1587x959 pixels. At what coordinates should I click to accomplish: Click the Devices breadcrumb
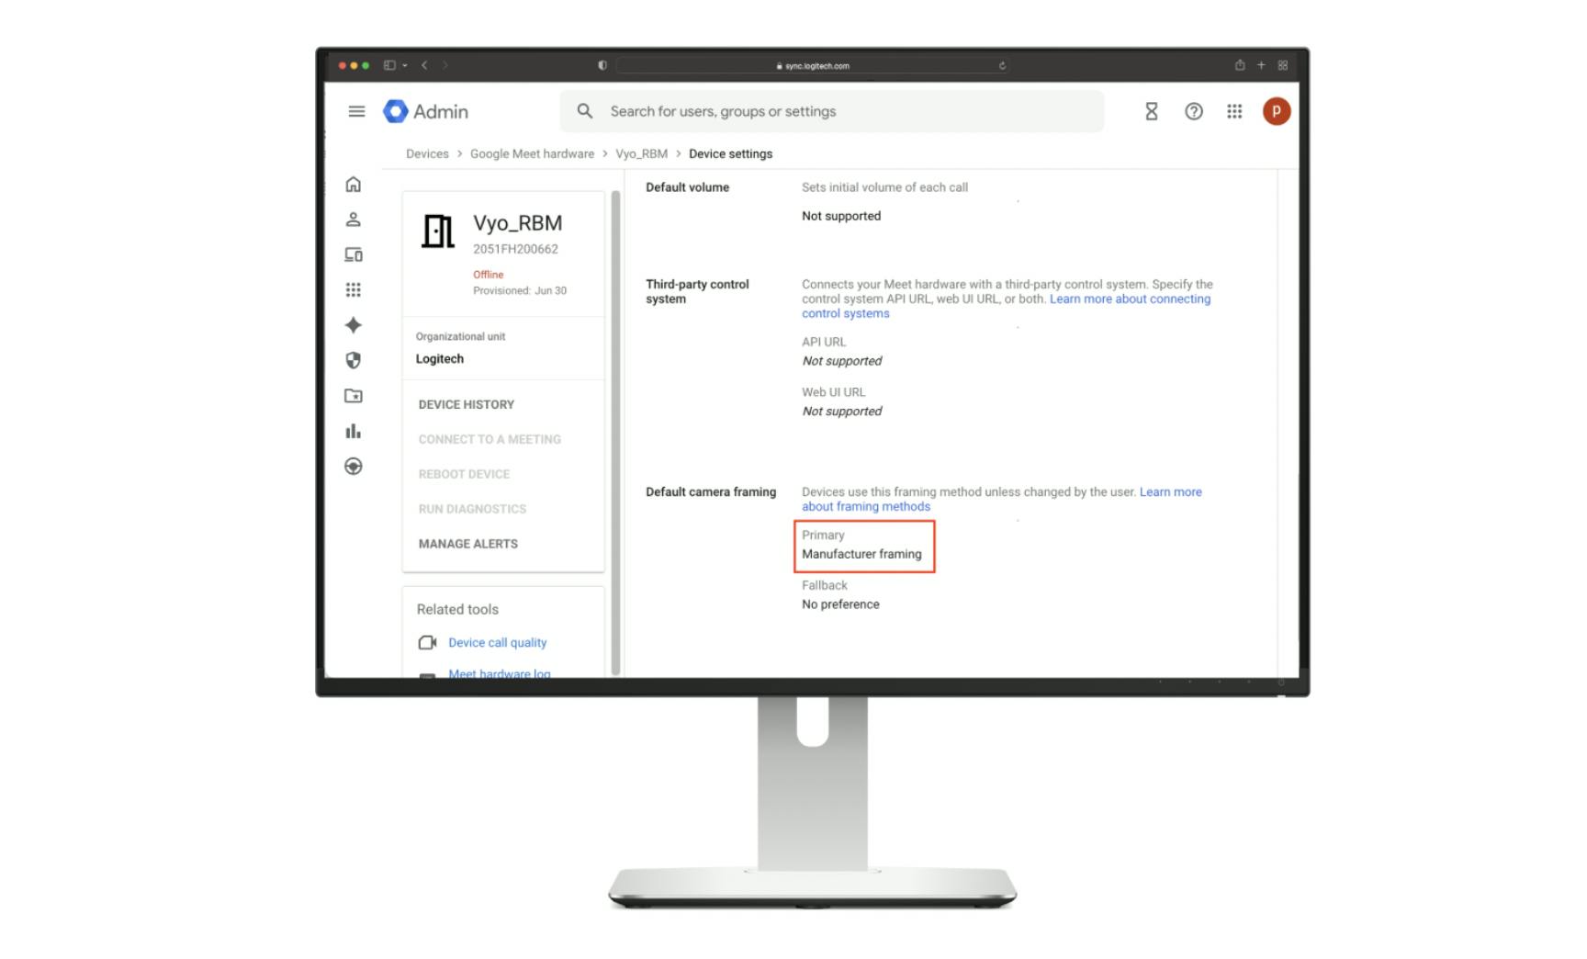427,153
